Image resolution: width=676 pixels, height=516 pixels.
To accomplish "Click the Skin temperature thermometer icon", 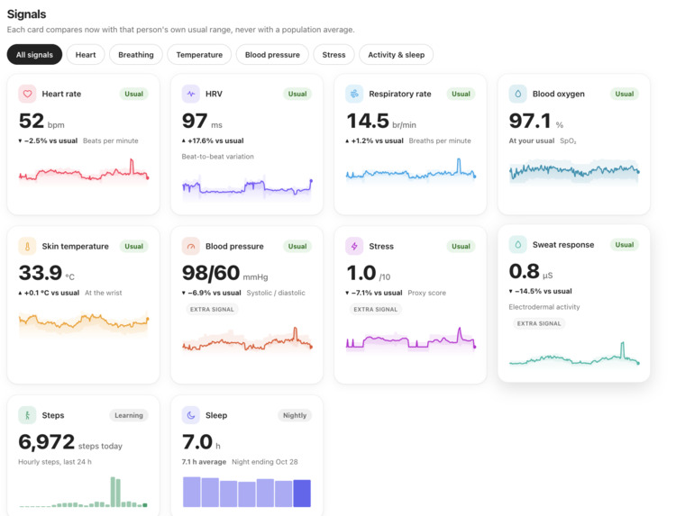I will tap(27, 247).
